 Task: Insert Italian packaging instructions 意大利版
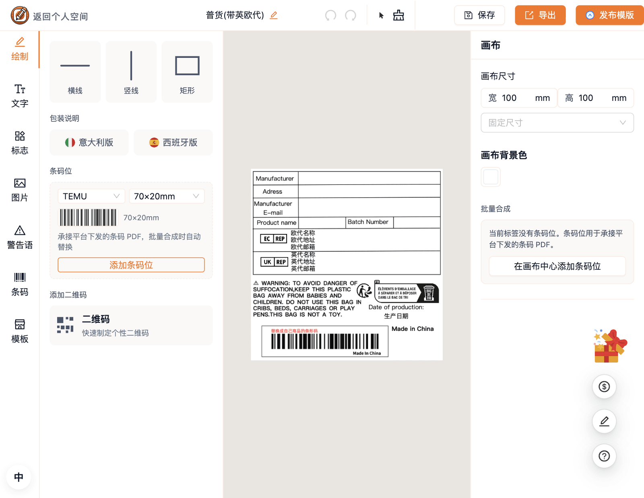(89, 142)
